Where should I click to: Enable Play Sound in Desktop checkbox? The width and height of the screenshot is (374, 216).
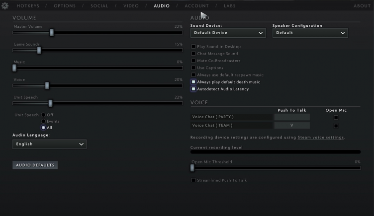(x=194, y=47)
